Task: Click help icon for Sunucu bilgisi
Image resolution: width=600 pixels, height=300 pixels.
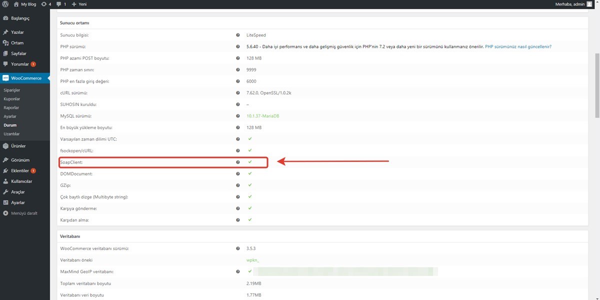Action: (238, 35)
